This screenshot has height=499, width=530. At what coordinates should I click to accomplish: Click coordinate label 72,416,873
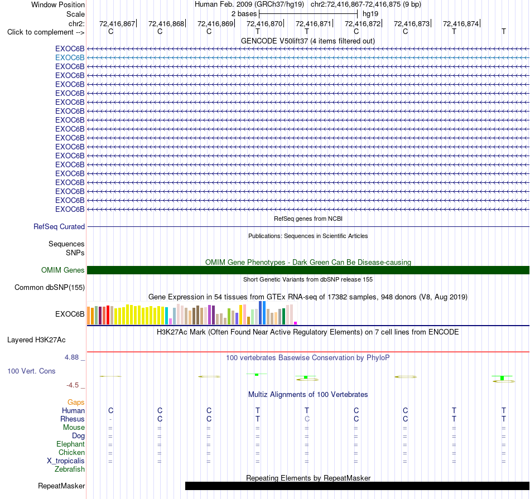point(412,23)
